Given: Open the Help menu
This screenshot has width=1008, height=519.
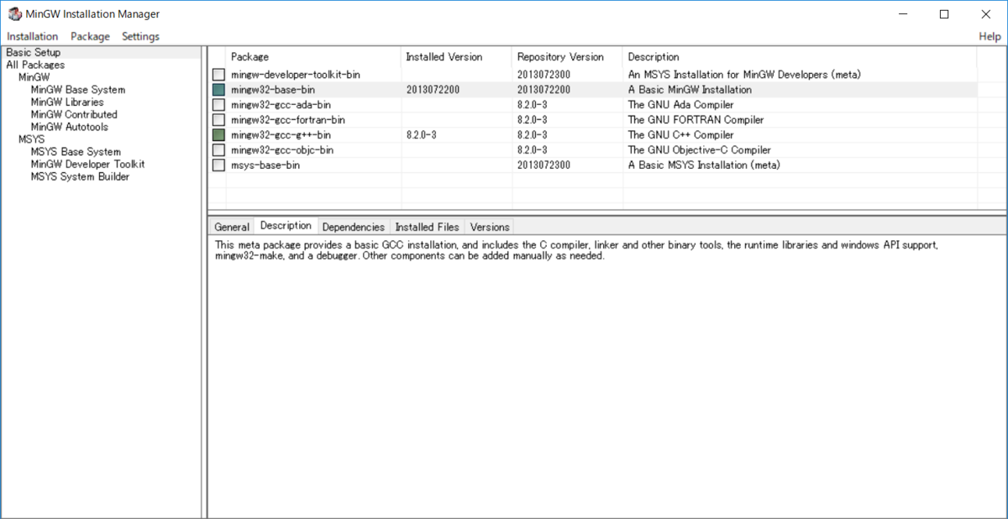Looking at the screenshot, I should [990, 36].
